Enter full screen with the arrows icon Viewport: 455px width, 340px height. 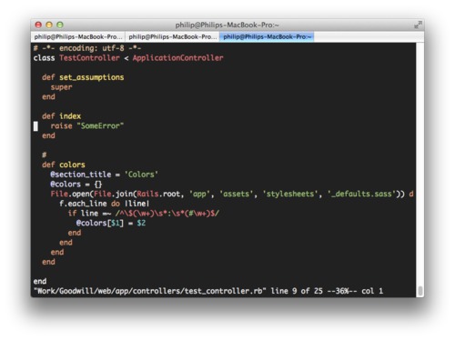click(x=418, y=25)
